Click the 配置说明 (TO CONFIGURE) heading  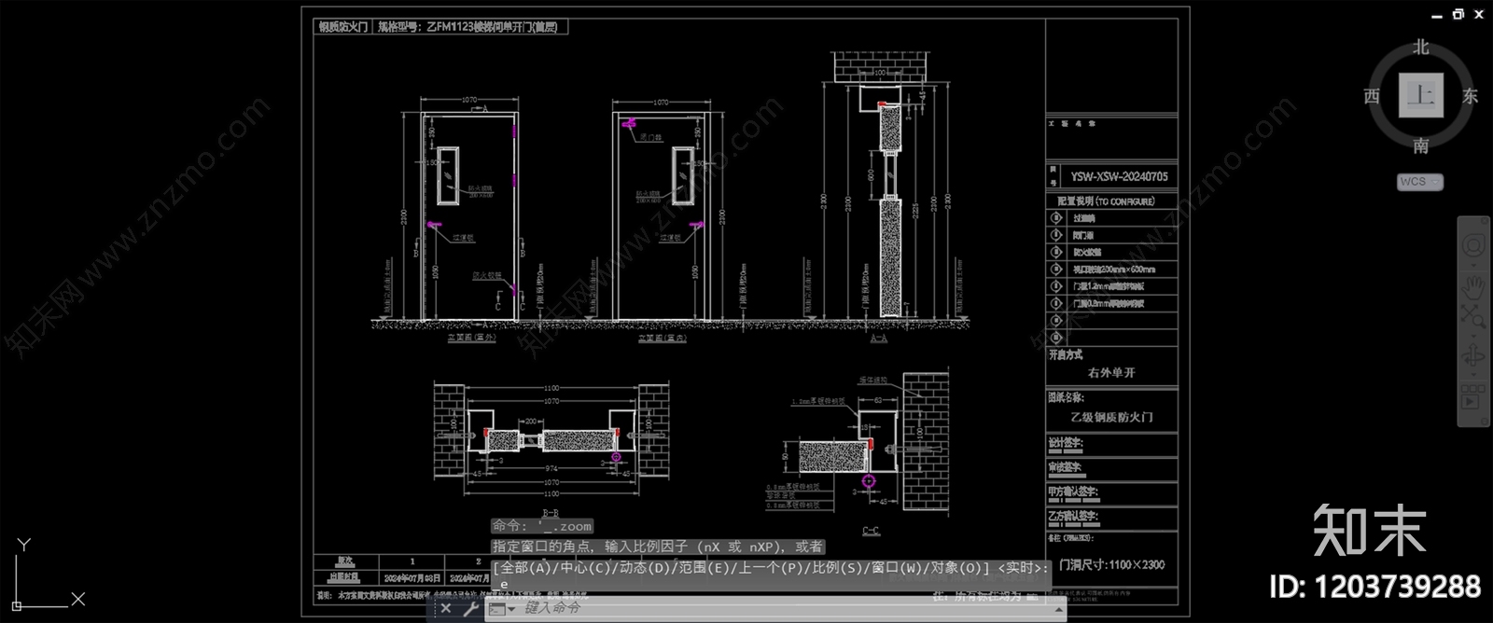tap(1106, 201)
